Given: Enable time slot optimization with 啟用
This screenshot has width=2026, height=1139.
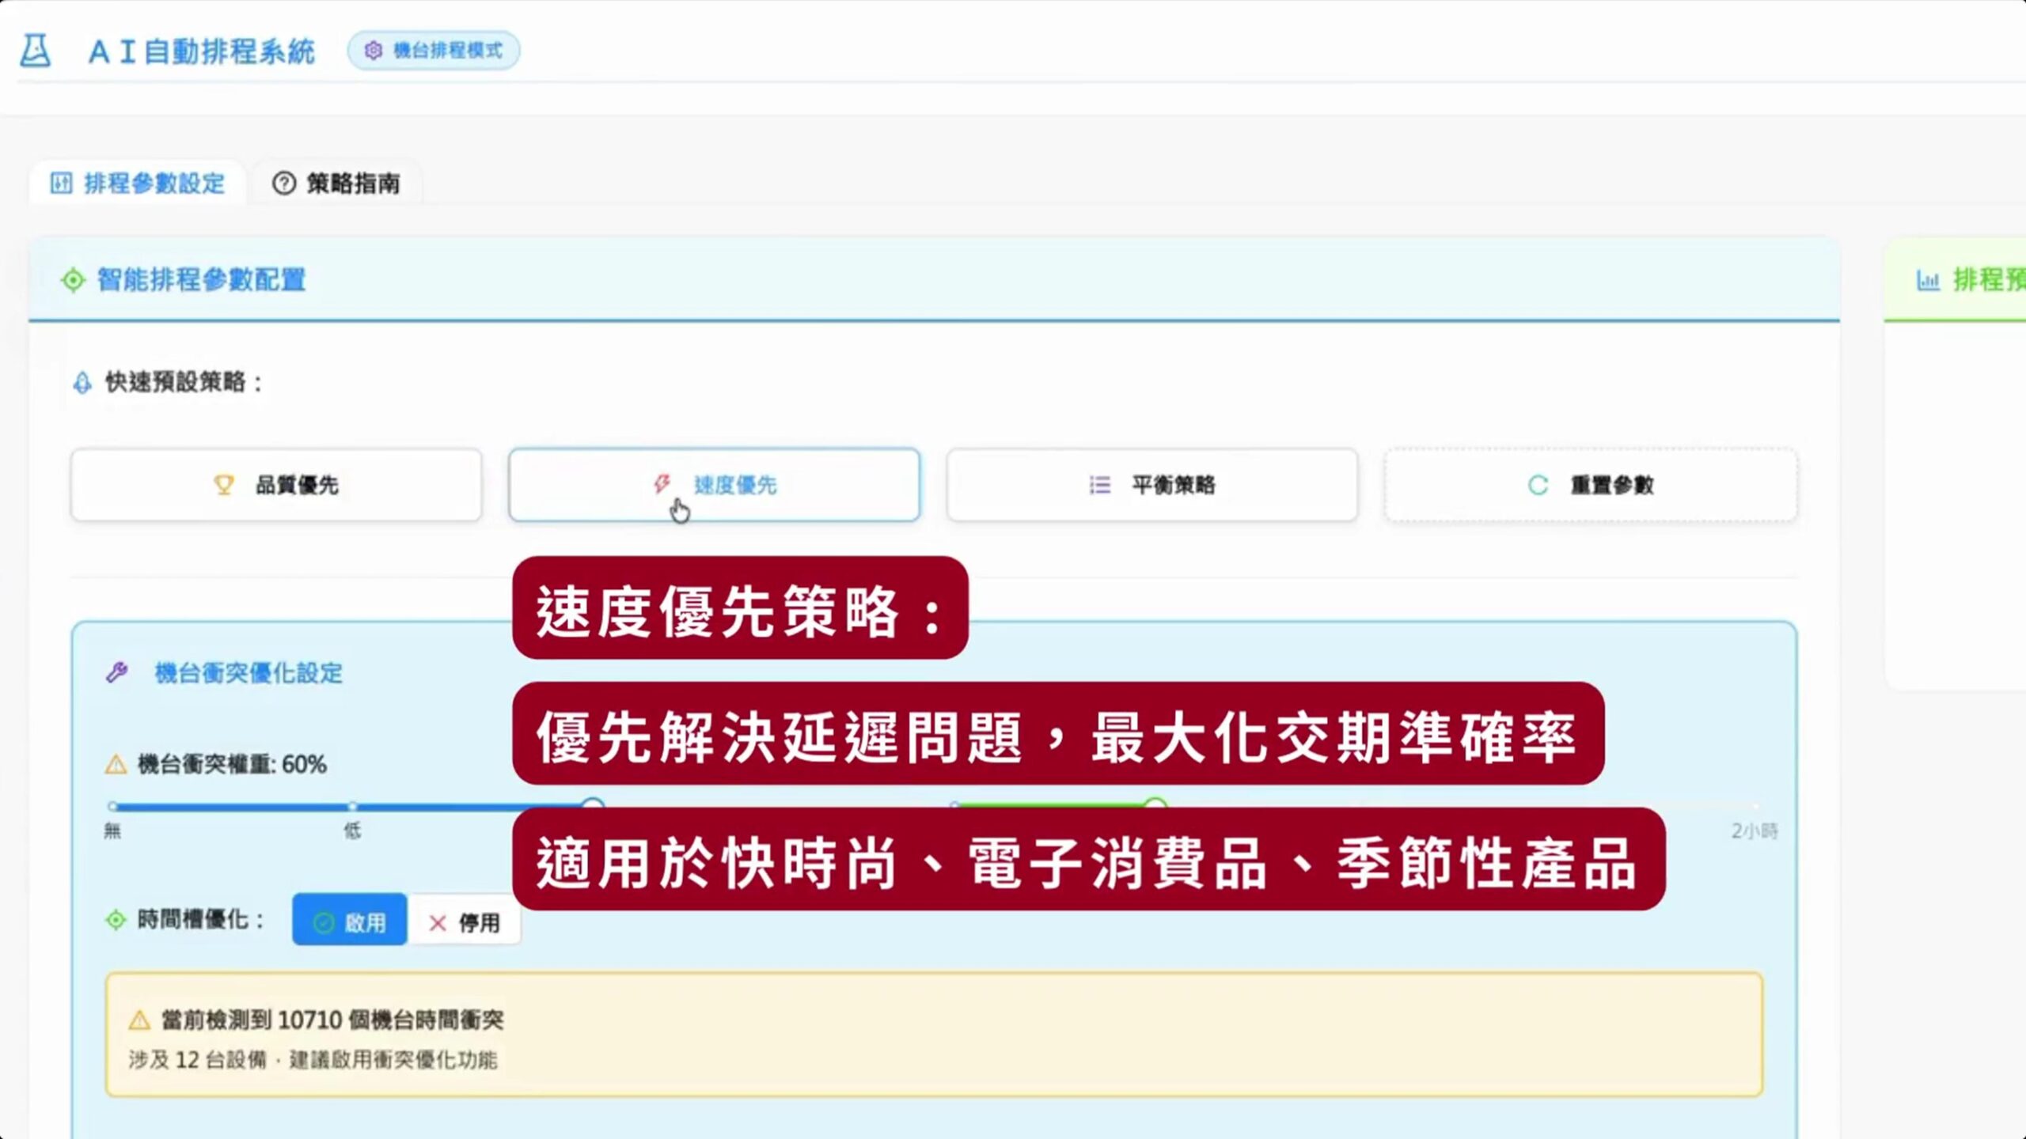Looking at the screenshot, I should [350, 921].
